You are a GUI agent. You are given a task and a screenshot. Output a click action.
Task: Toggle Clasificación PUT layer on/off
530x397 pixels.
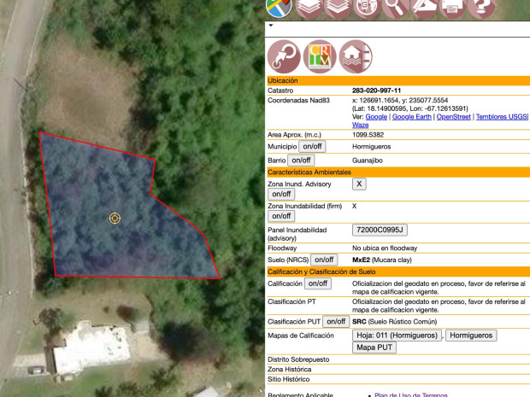pos(336,322)
